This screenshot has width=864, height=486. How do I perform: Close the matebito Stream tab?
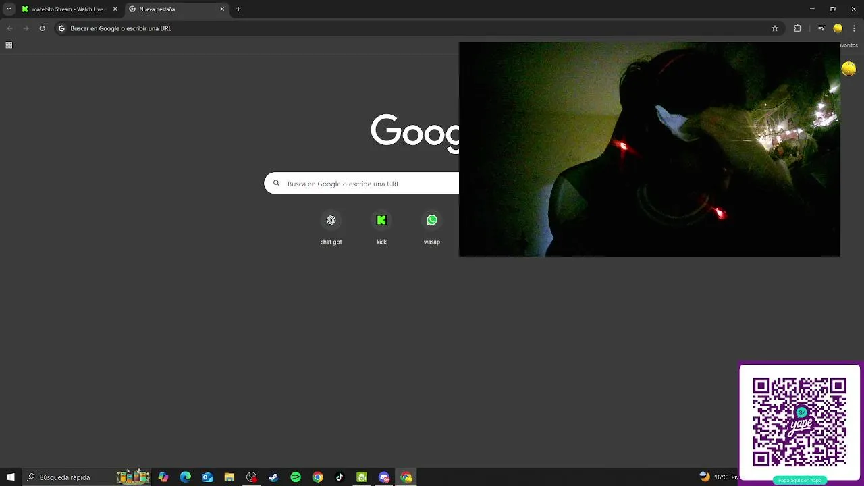[115, 9]
